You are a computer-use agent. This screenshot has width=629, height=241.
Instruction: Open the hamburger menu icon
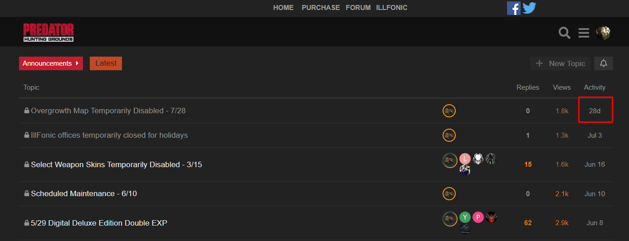click(x=584, y=33)
